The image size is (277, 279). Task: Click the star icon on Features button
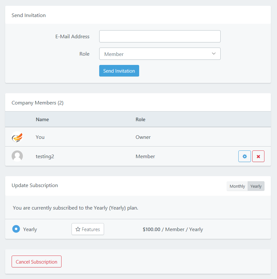tap(78, 229)
